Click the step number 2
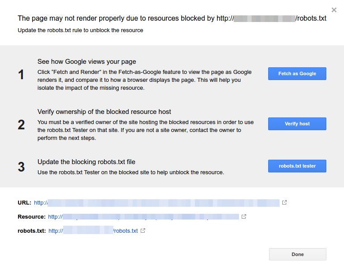 click(21, 125)
